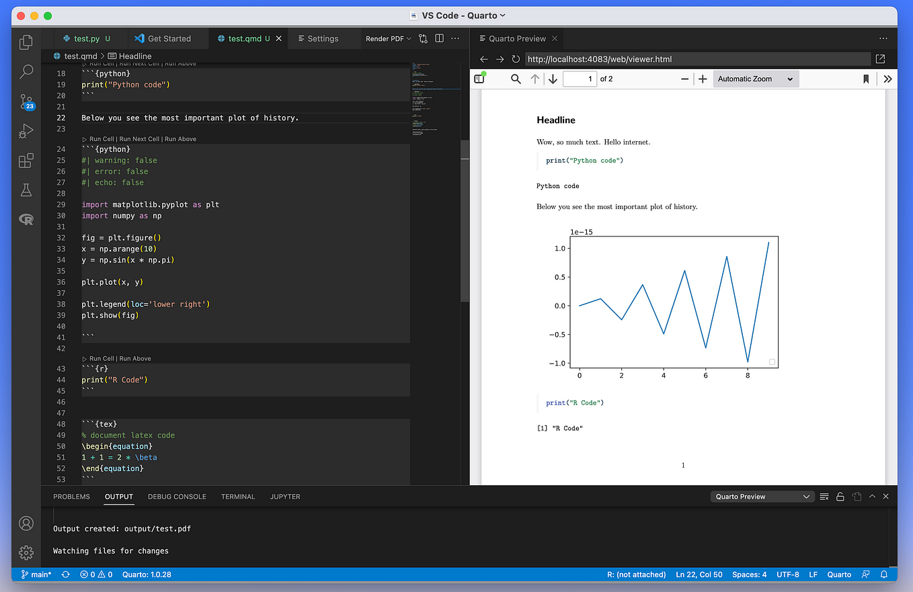
Task: Open the R extension view in activity bar
Action: (26, 219)
